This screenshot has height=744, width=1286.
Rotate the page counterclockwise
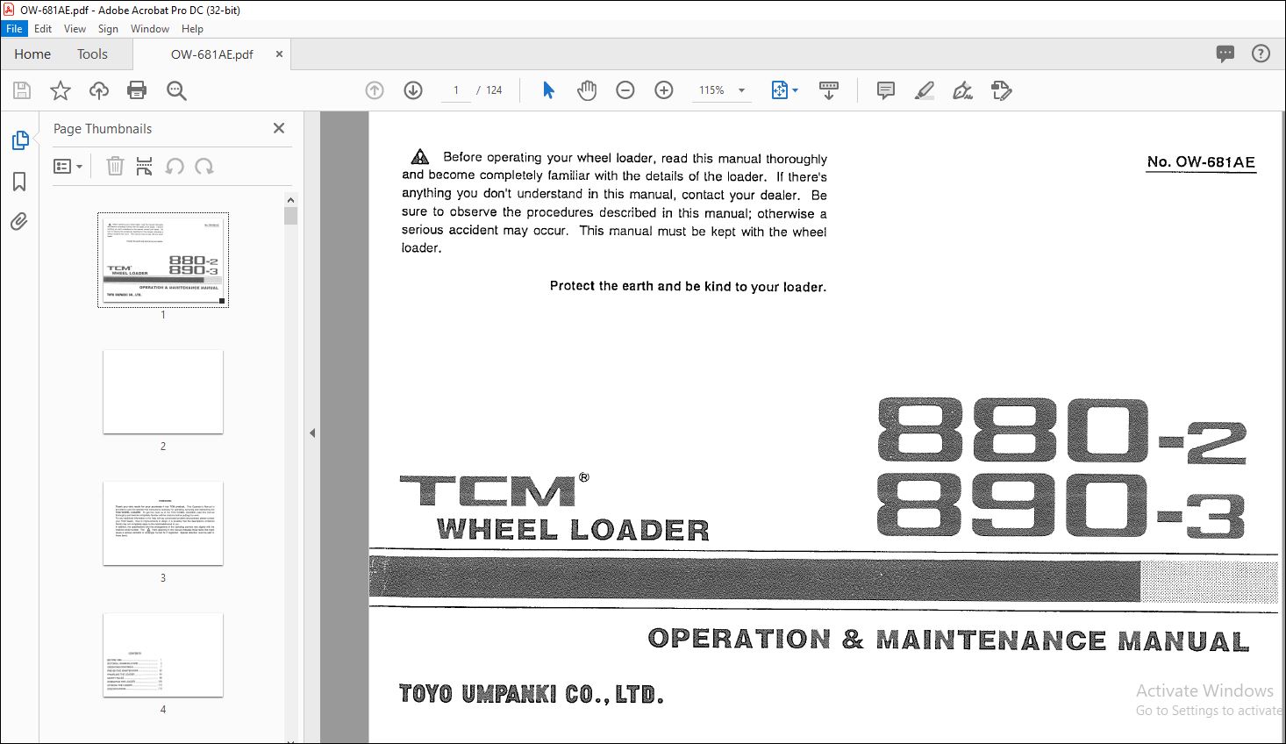(x=175, y=166)
